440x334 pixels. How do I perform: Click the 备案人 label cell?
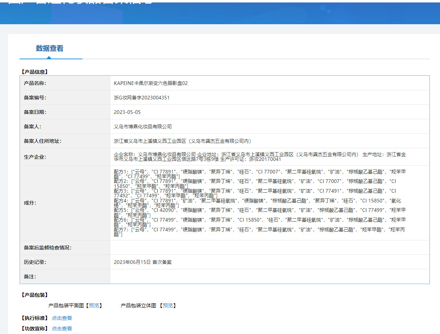click(65, 127)
